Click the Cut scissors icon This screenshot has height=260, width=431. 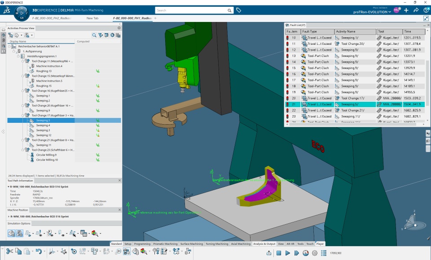tap(9, 251)
